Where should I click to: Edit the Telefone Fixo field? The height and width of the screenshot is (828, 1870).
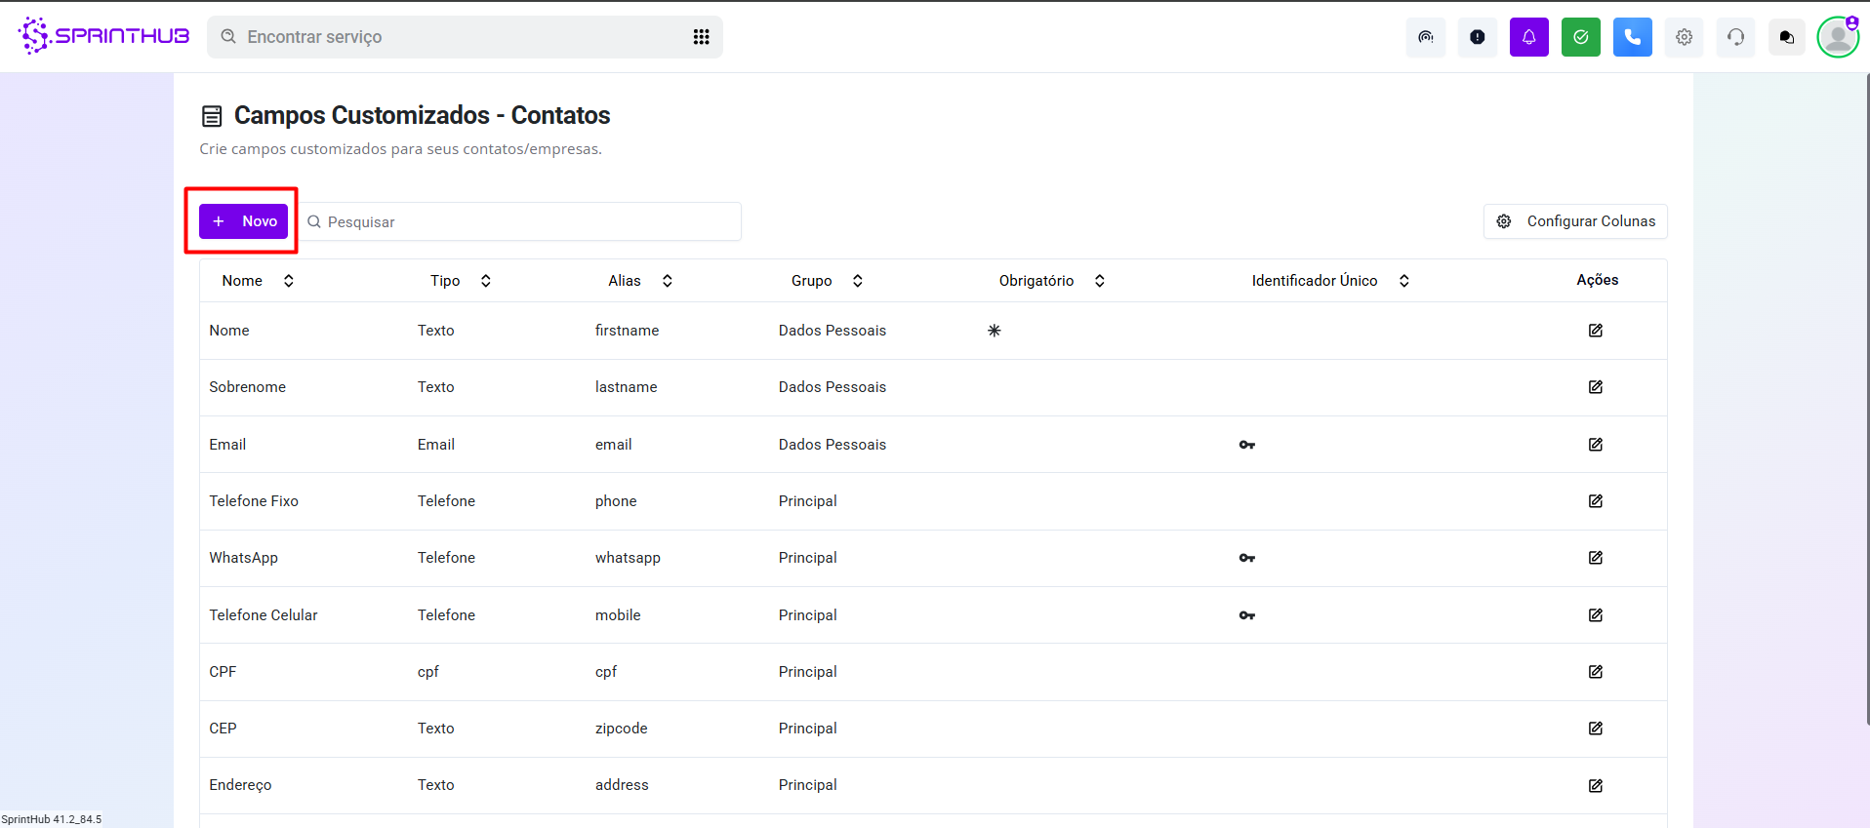(1595, 501)
